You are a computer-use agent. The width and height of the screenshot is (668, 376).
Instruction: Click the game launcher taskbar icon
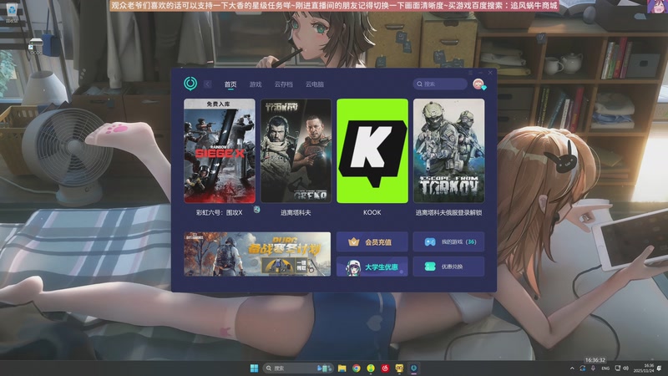(x=413, y=368)
